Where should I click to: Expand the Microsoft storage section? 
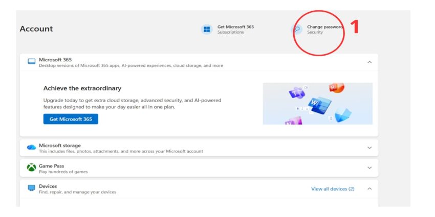point(369,148)
